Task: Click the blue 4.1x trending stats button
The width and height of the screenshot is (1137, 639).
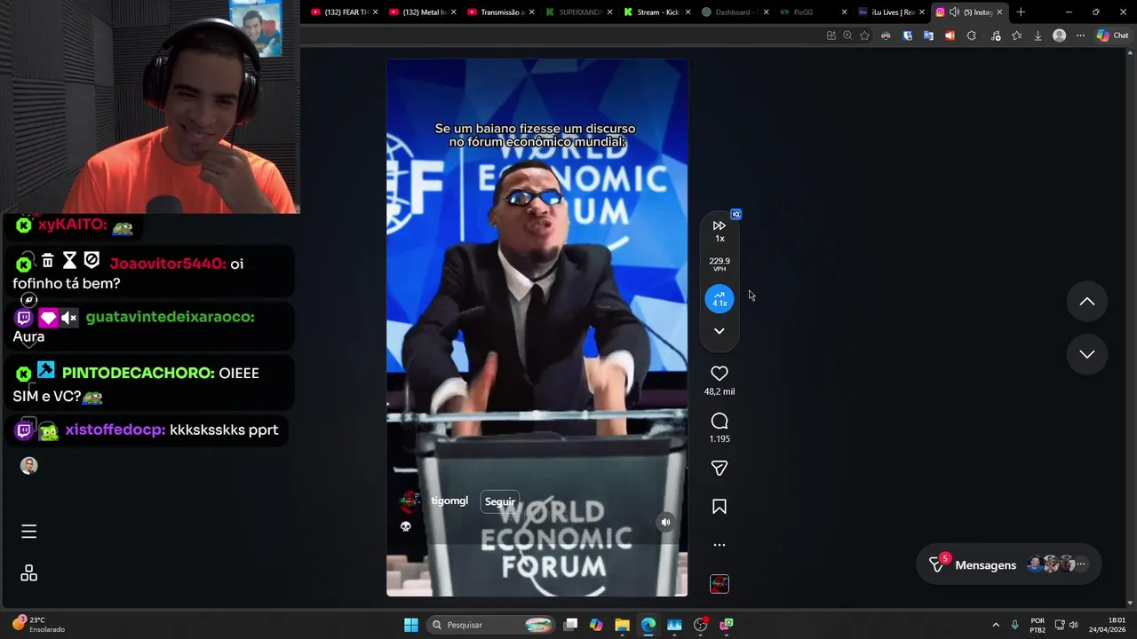Action: pos(720,299)
